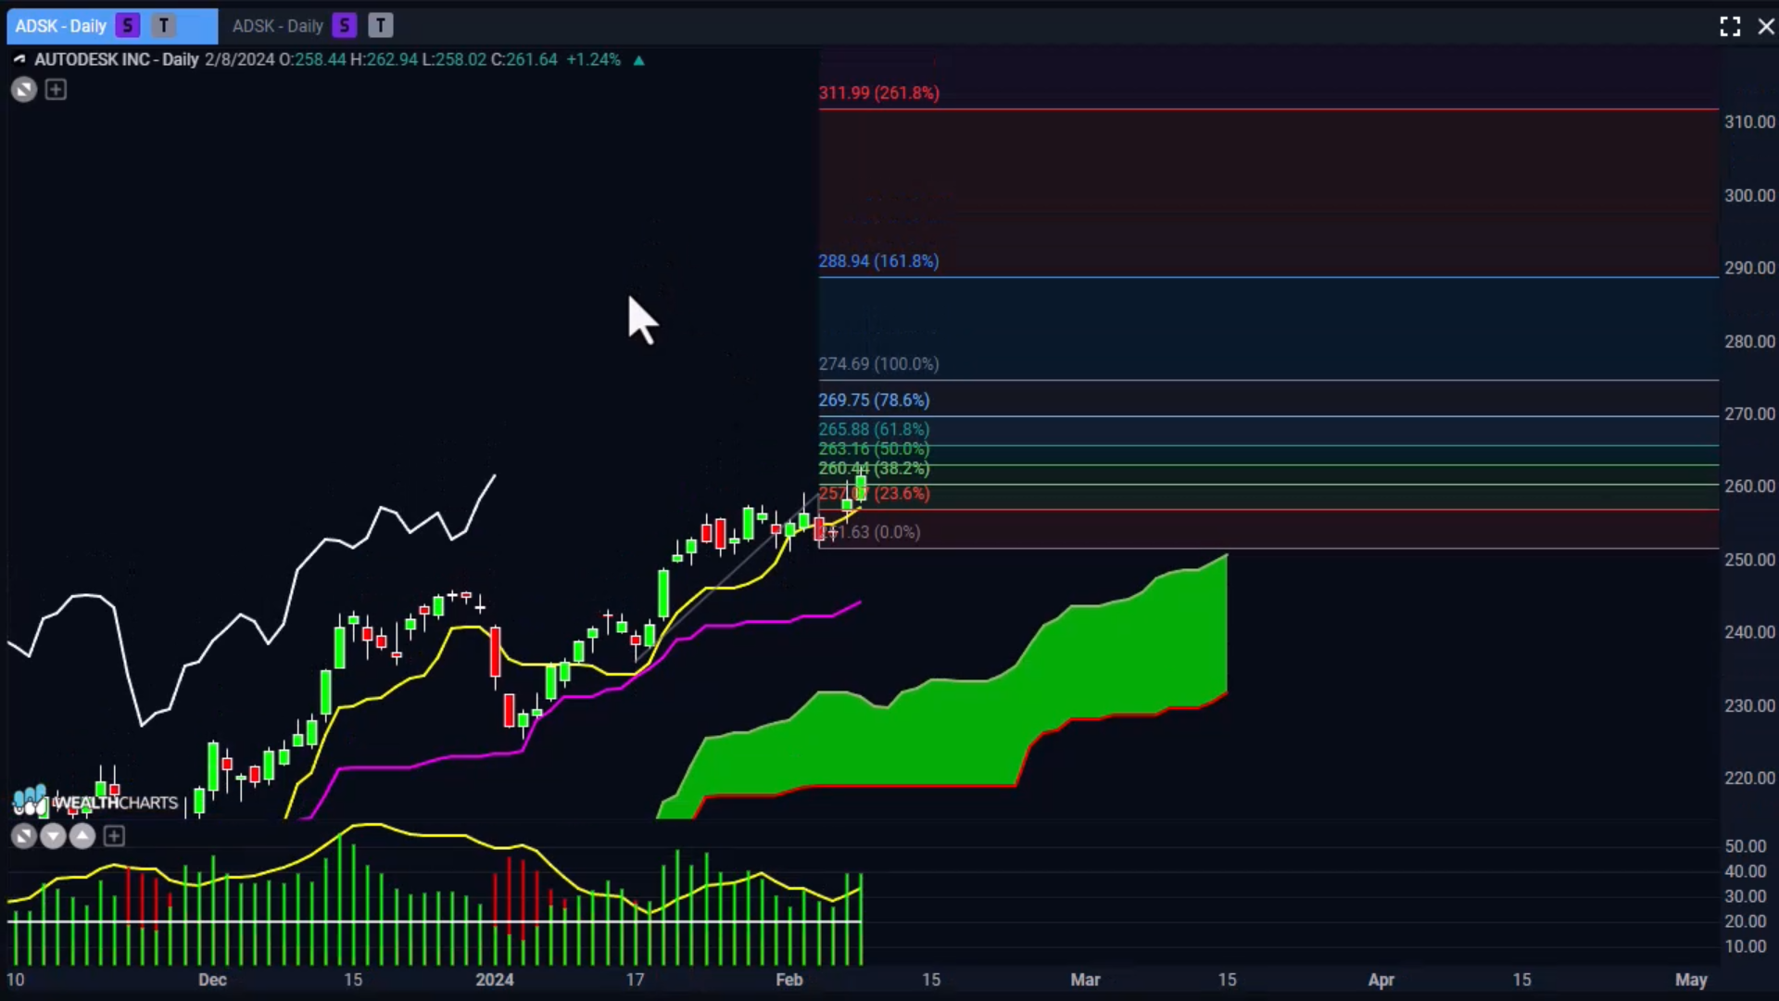Click the gray T badge on the active tab

tap(164, 26)
